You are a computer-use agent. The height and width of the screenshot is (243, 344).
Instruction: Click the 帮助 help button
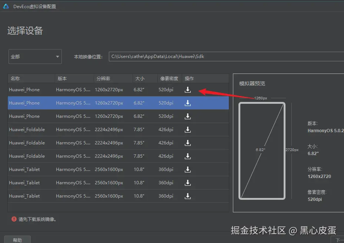(17, 240)
